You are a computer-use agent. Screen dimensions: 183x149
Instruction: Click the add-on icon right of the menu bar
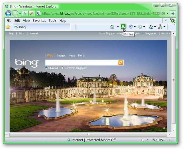172,20
